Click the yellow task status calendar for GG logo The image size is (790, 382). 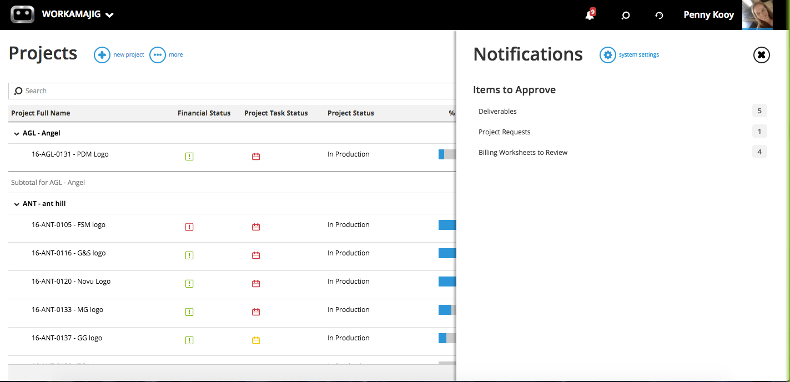(x=256, y=340)
